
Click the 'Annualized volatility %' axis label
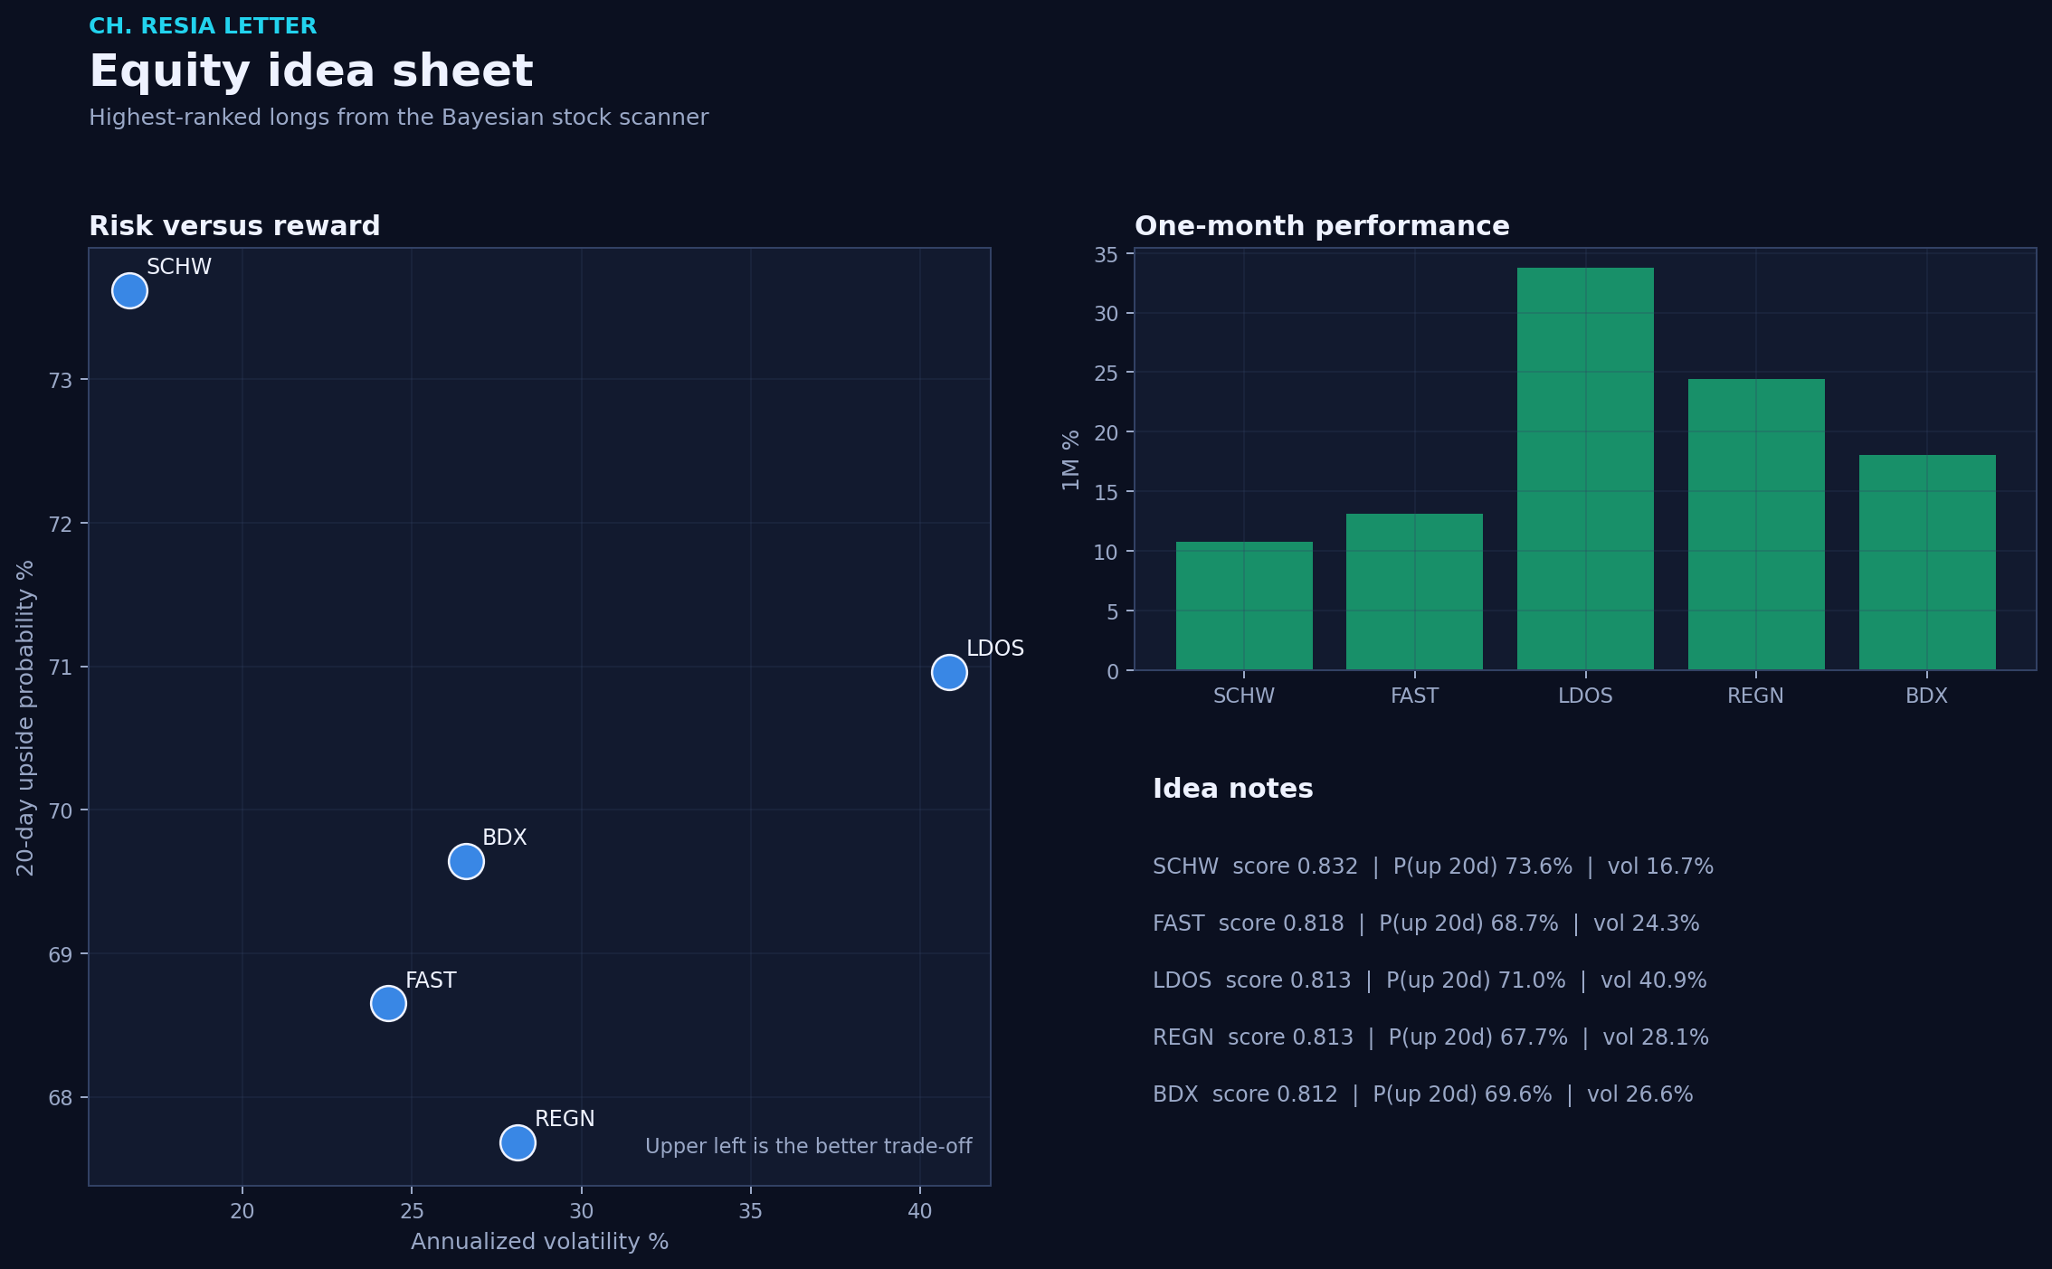coord(539,1242)
